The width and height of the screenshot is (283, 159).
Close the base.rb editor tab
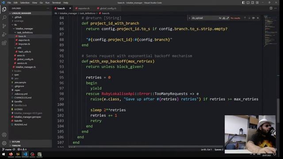click(70, 8)
